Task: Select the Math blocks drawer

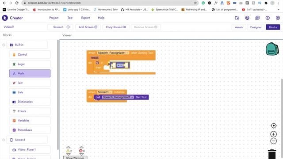Action: point(30,73)
